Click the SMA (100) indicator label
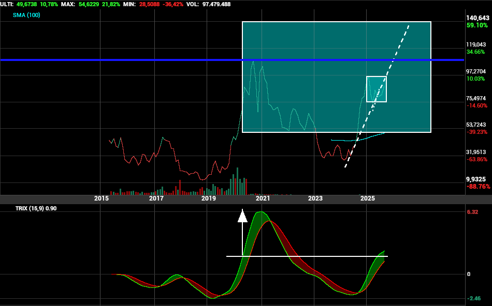 [26, 15]
